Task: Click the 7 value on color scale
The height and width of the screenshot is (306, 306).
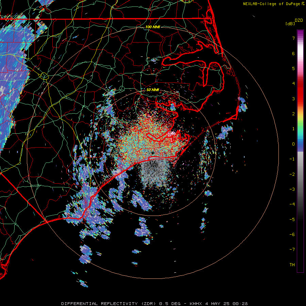Action: pyautogui.click(x=293, y=38)
